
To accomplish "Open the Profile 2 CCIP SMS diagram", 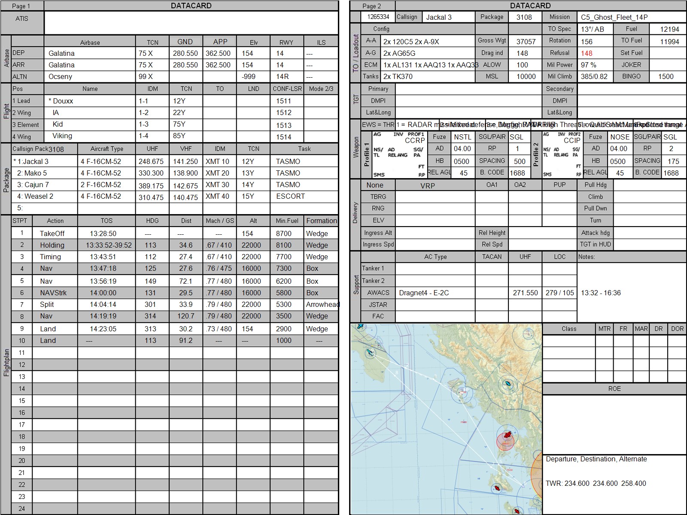I will point(562,154).
